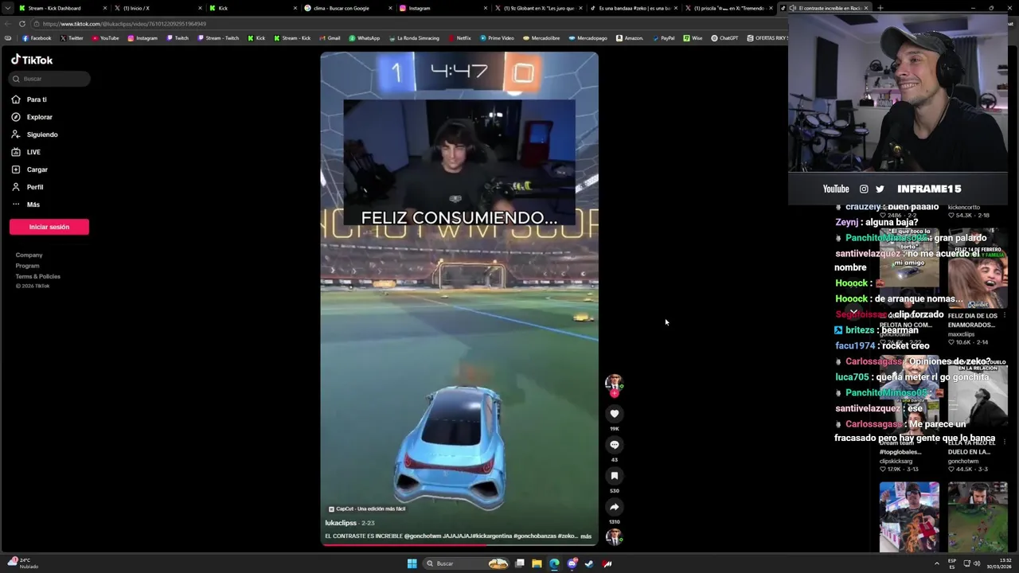Click the CapCut edición más fácil tag
The image size is (1019, 573).
tap(367, 509)
